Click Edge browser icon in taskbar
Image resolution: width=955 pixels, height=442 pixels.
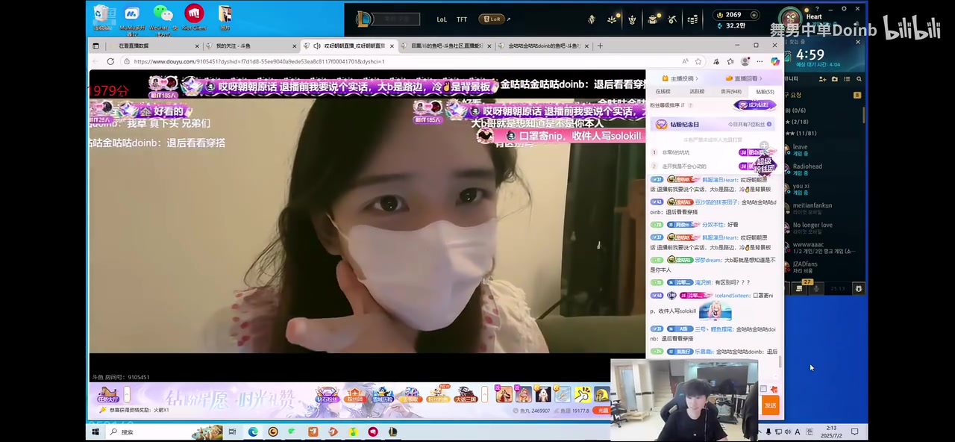[x=253, y=432]
